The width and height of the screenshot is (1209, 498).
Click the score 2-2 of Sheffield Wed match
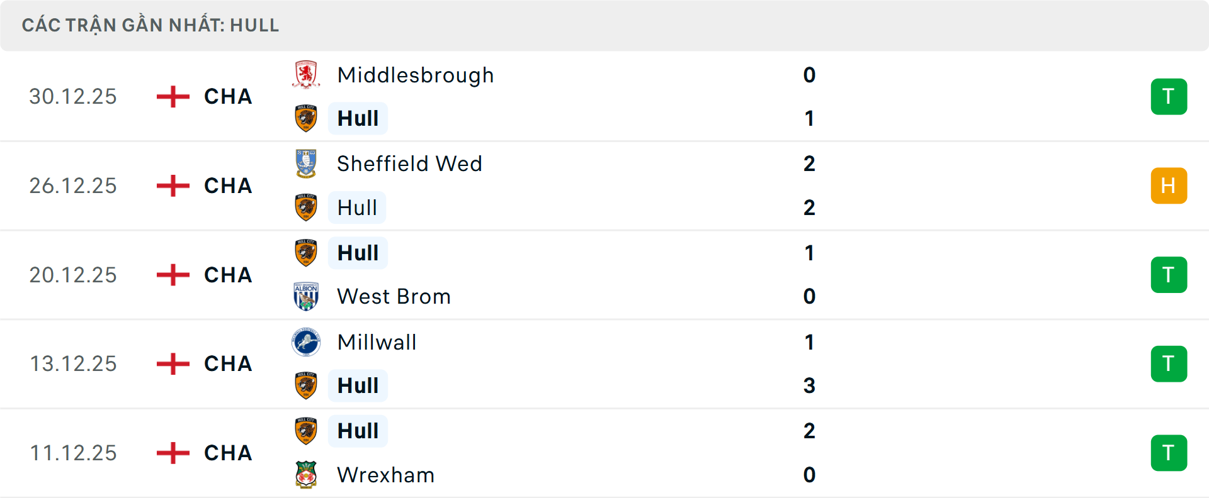point(810,185)
